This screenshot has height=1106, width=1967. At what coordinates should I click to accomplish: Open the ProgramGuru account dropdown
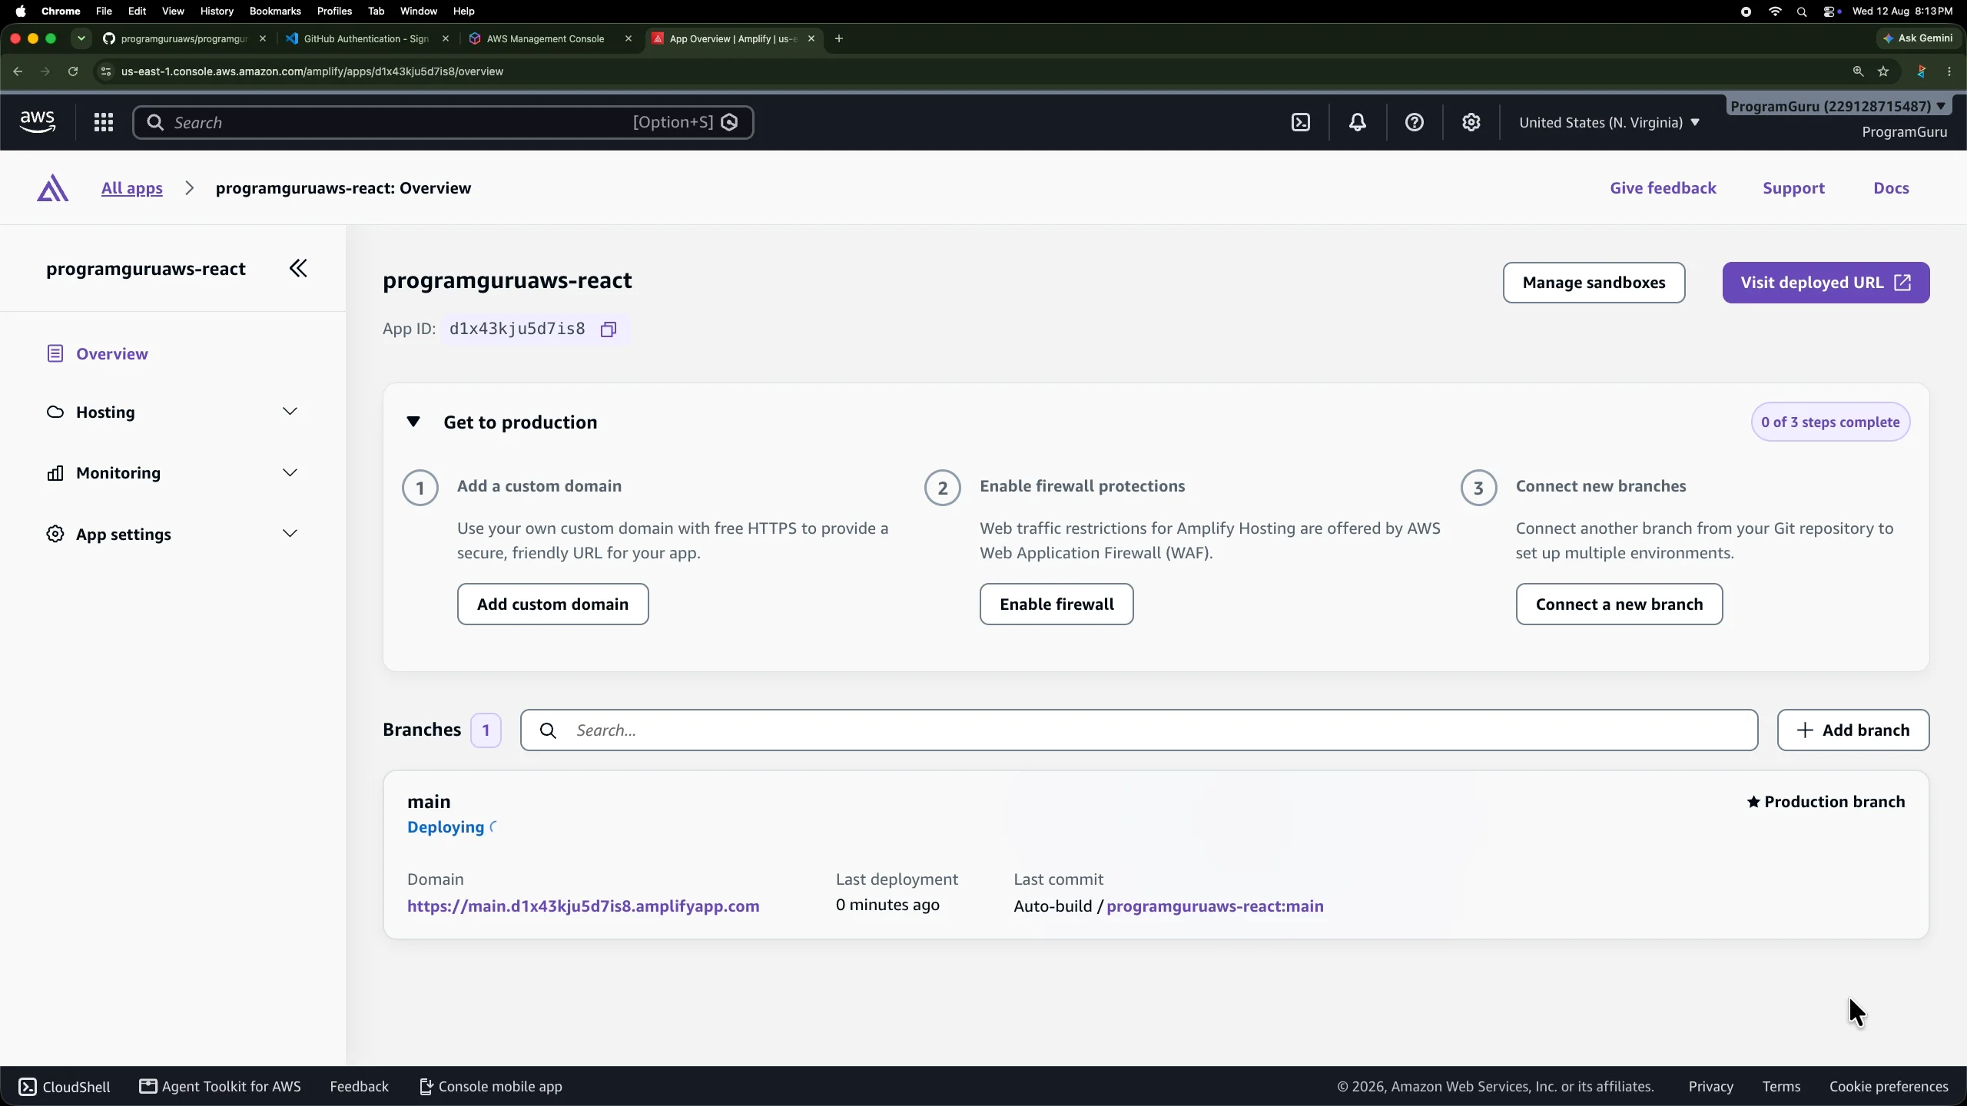point(1839,106)
